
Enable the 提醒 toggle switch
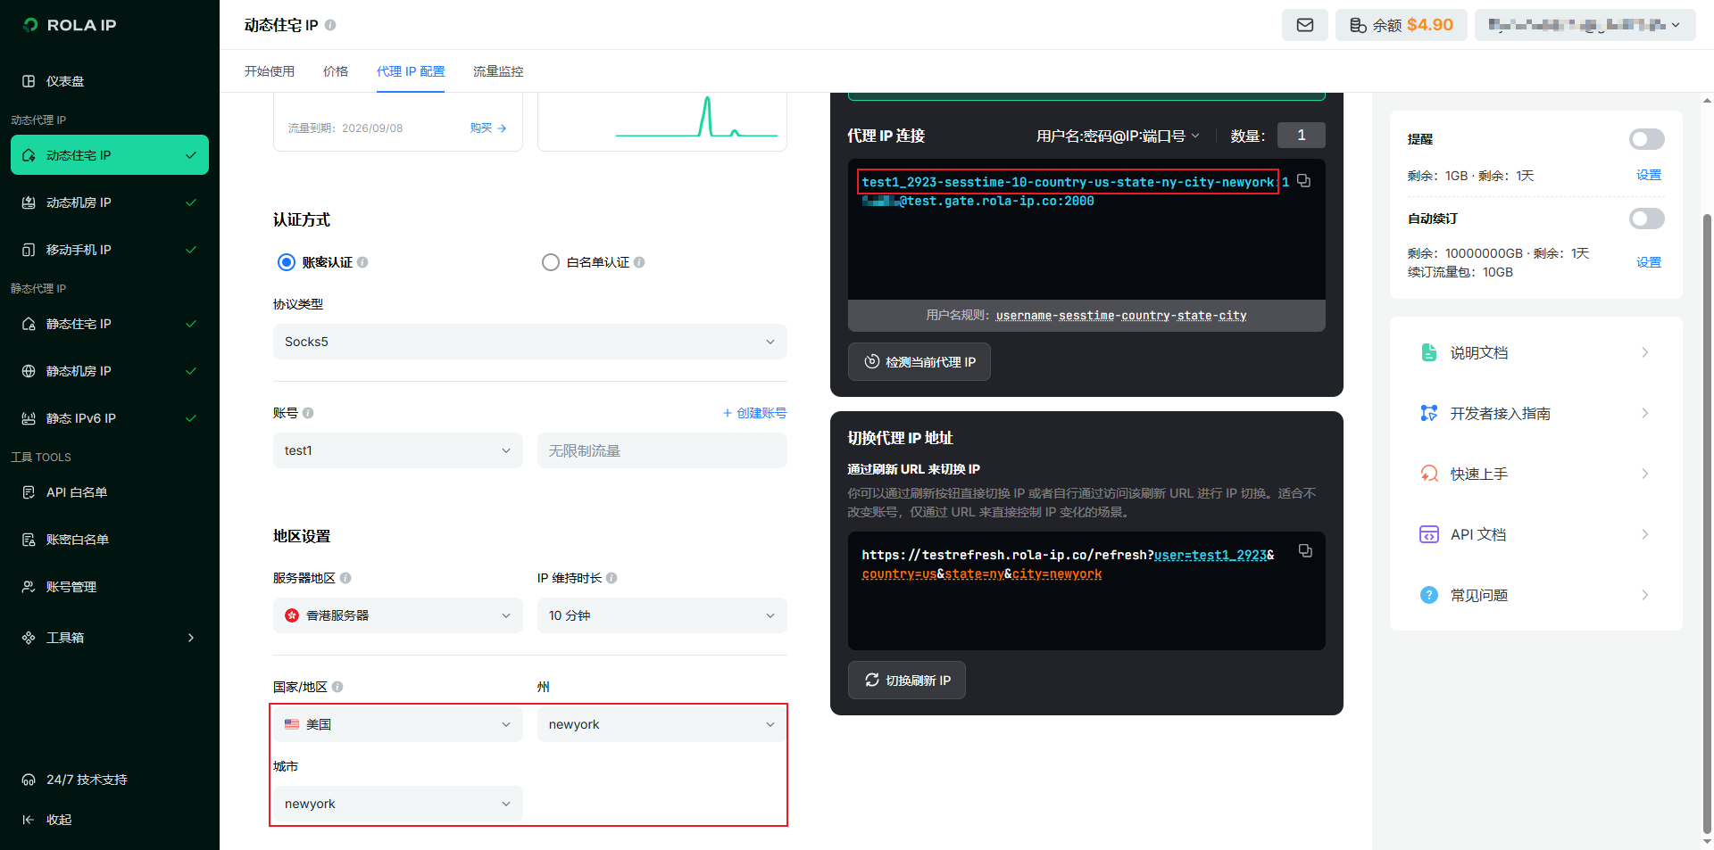coord(1646,139)
